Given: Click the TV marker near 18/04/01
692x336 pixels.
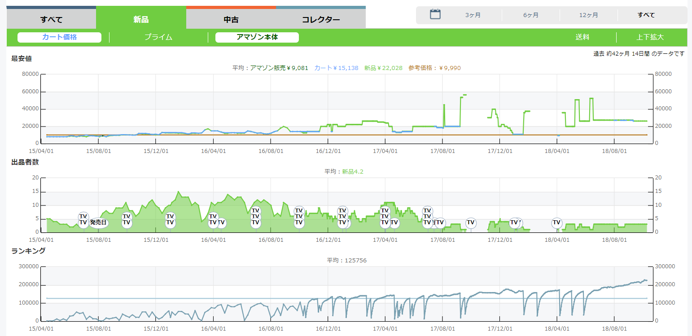Looking at the screenshot, I should tap(556, 223).
